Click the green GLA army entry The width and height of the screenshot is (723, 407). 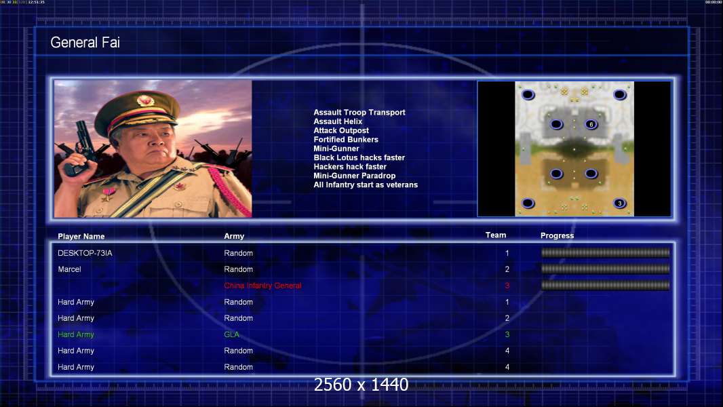coord(231,334)
